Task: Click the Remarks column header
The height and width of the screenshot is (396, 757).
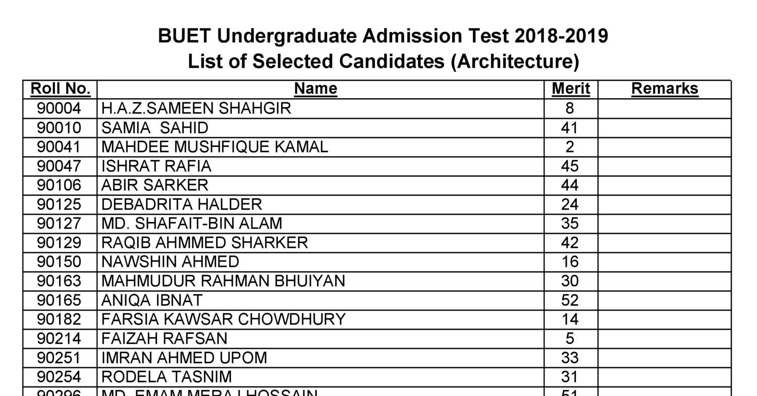Action: tap(664, 89)
